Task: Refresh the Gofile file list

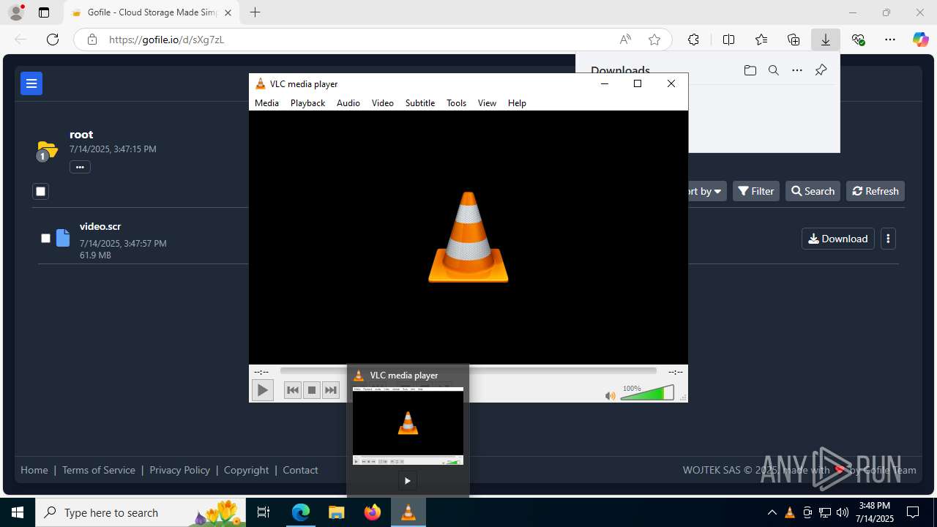Action: coord(876,191)
